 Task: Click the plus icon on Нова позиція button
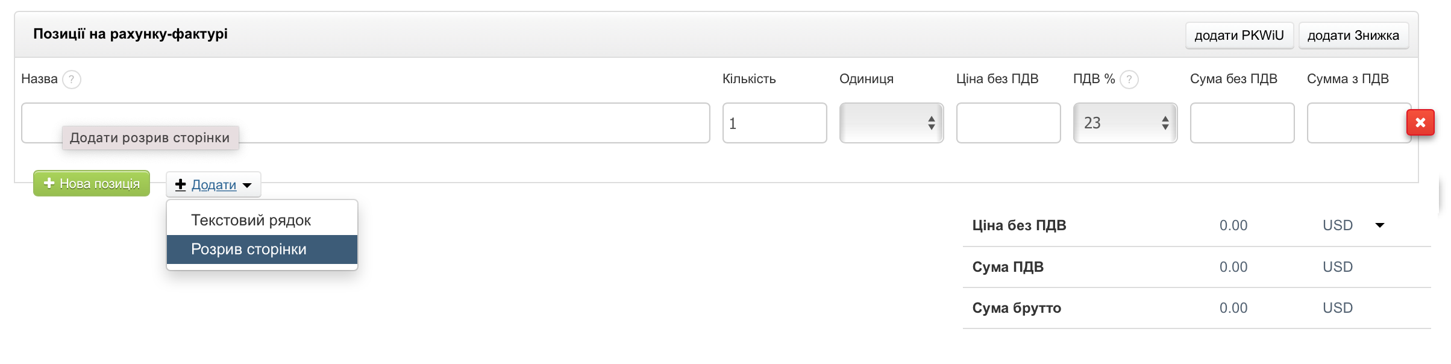[x=50, y=184]
